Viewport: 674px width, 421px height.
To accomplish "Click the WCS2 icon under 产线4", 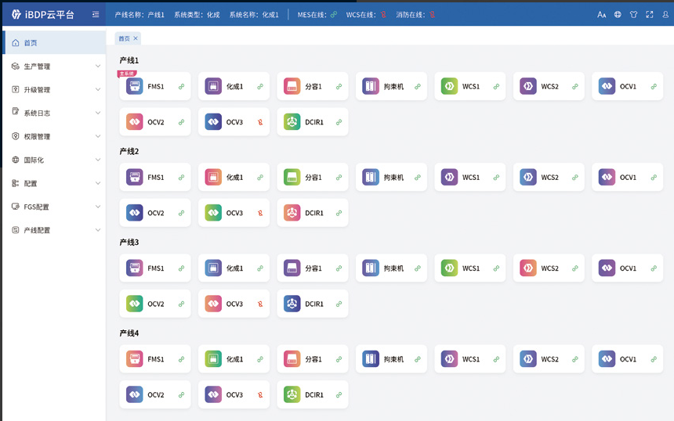I will pyautogui.click(x=528, y=359).
